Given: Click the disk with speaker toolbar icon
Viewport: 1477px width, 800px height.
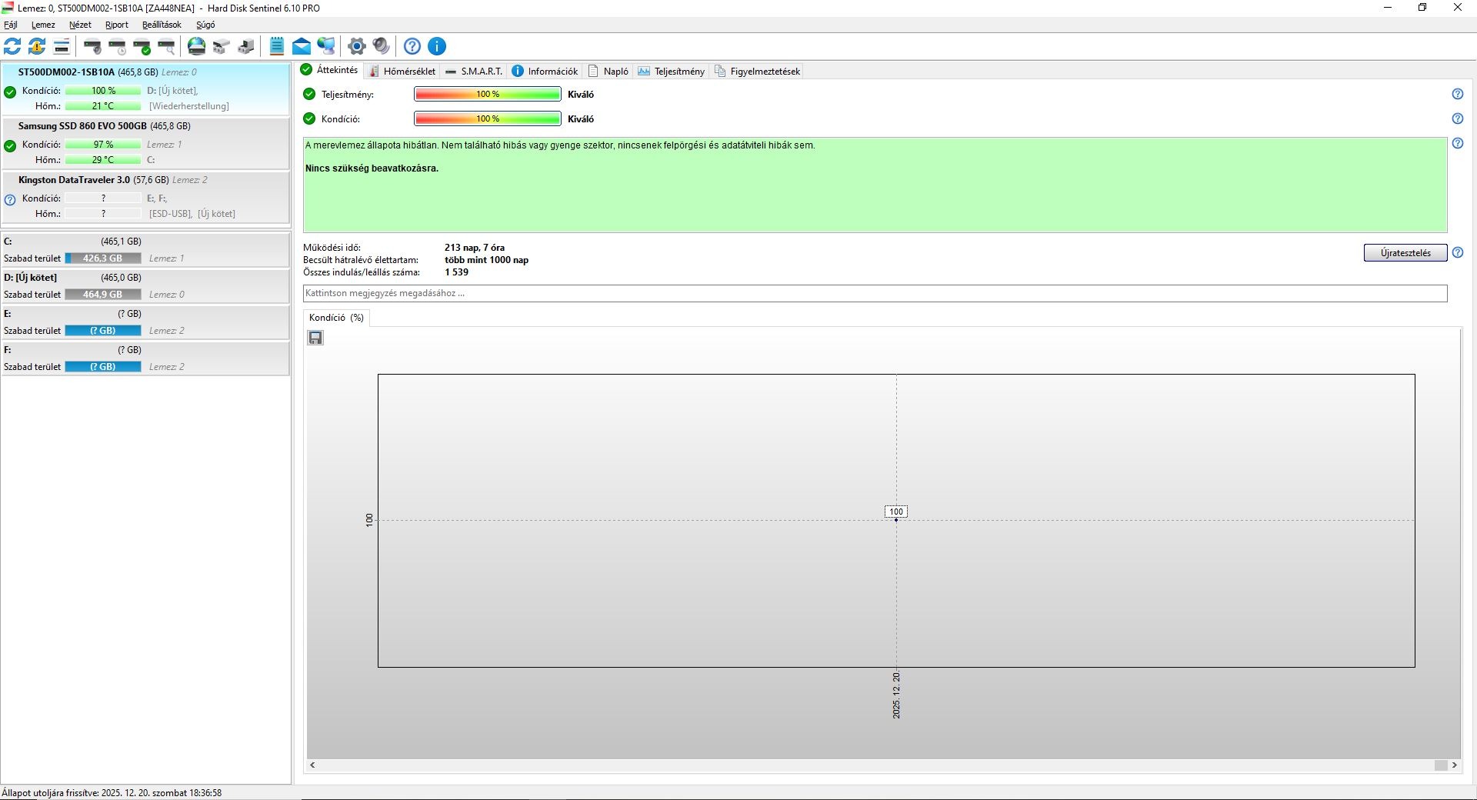Looking at the screenshot, I should pyautogui.click(x=92, y=46).
